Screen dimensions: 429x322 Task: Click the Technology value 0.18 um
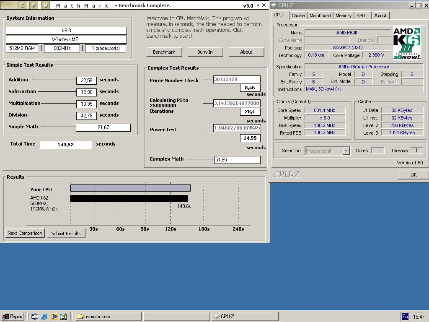(316, 55)
